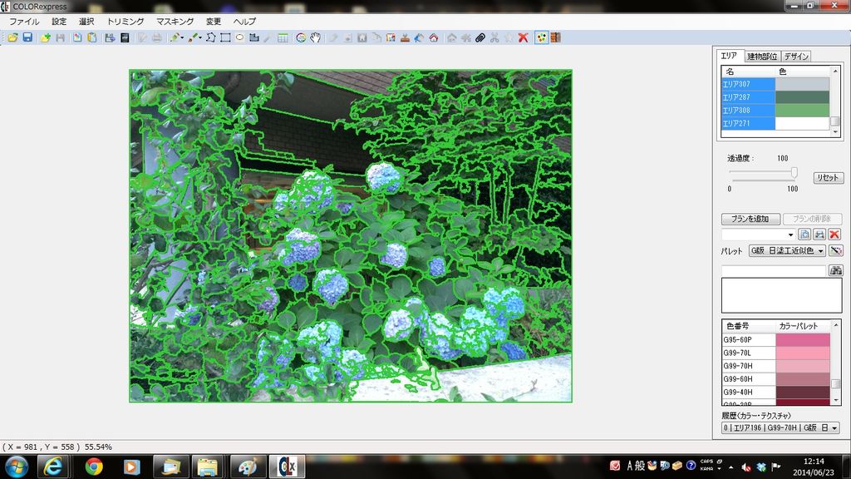
Task: Select the ellipse selection tool
Action: (x=239, y=37)
